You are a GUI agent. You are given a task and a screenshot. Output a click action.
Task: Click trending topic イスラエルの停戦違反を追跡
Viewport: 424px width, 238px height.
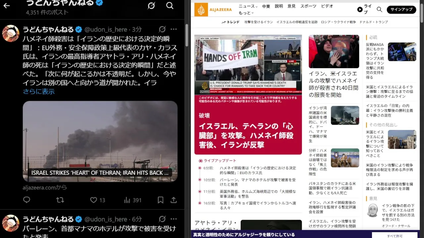click(x=297, y=22)
